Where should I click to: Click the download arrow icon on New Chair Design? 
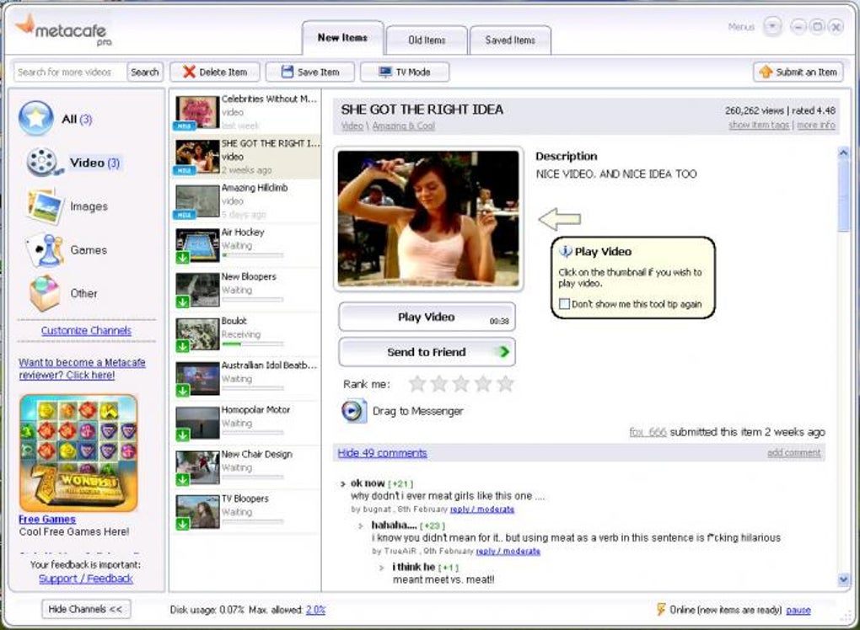(x=182, y=479)
